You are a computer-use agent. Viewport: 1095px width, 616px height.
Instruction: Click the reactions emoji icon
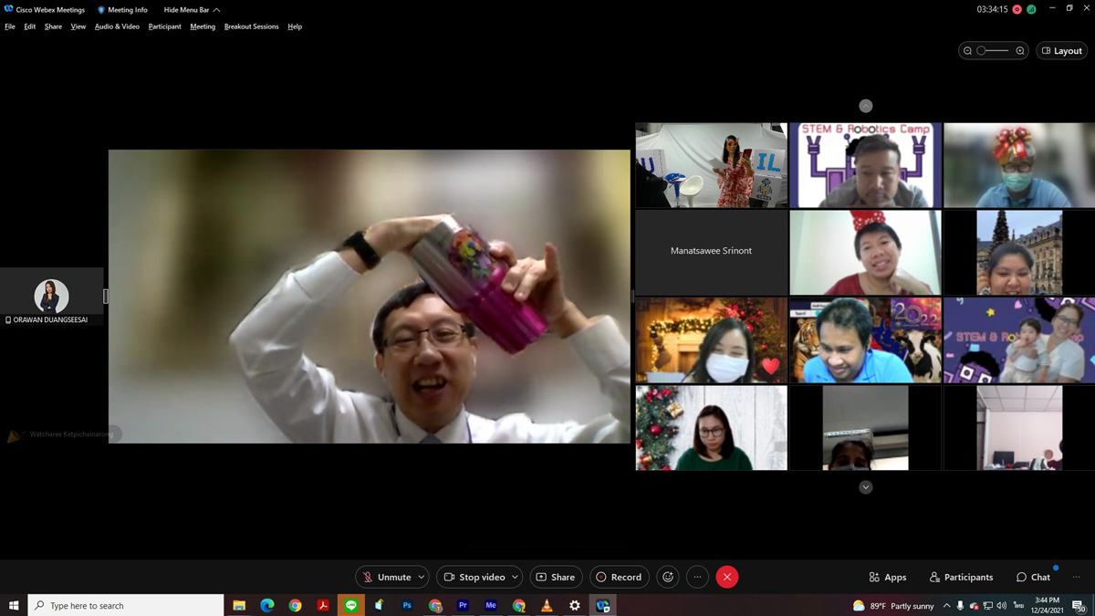(668, 577)
